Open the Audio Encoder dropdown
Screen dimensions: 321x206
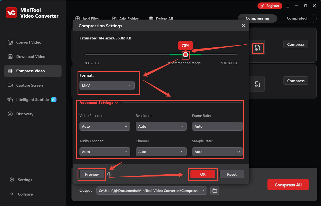tap(105, 152)
